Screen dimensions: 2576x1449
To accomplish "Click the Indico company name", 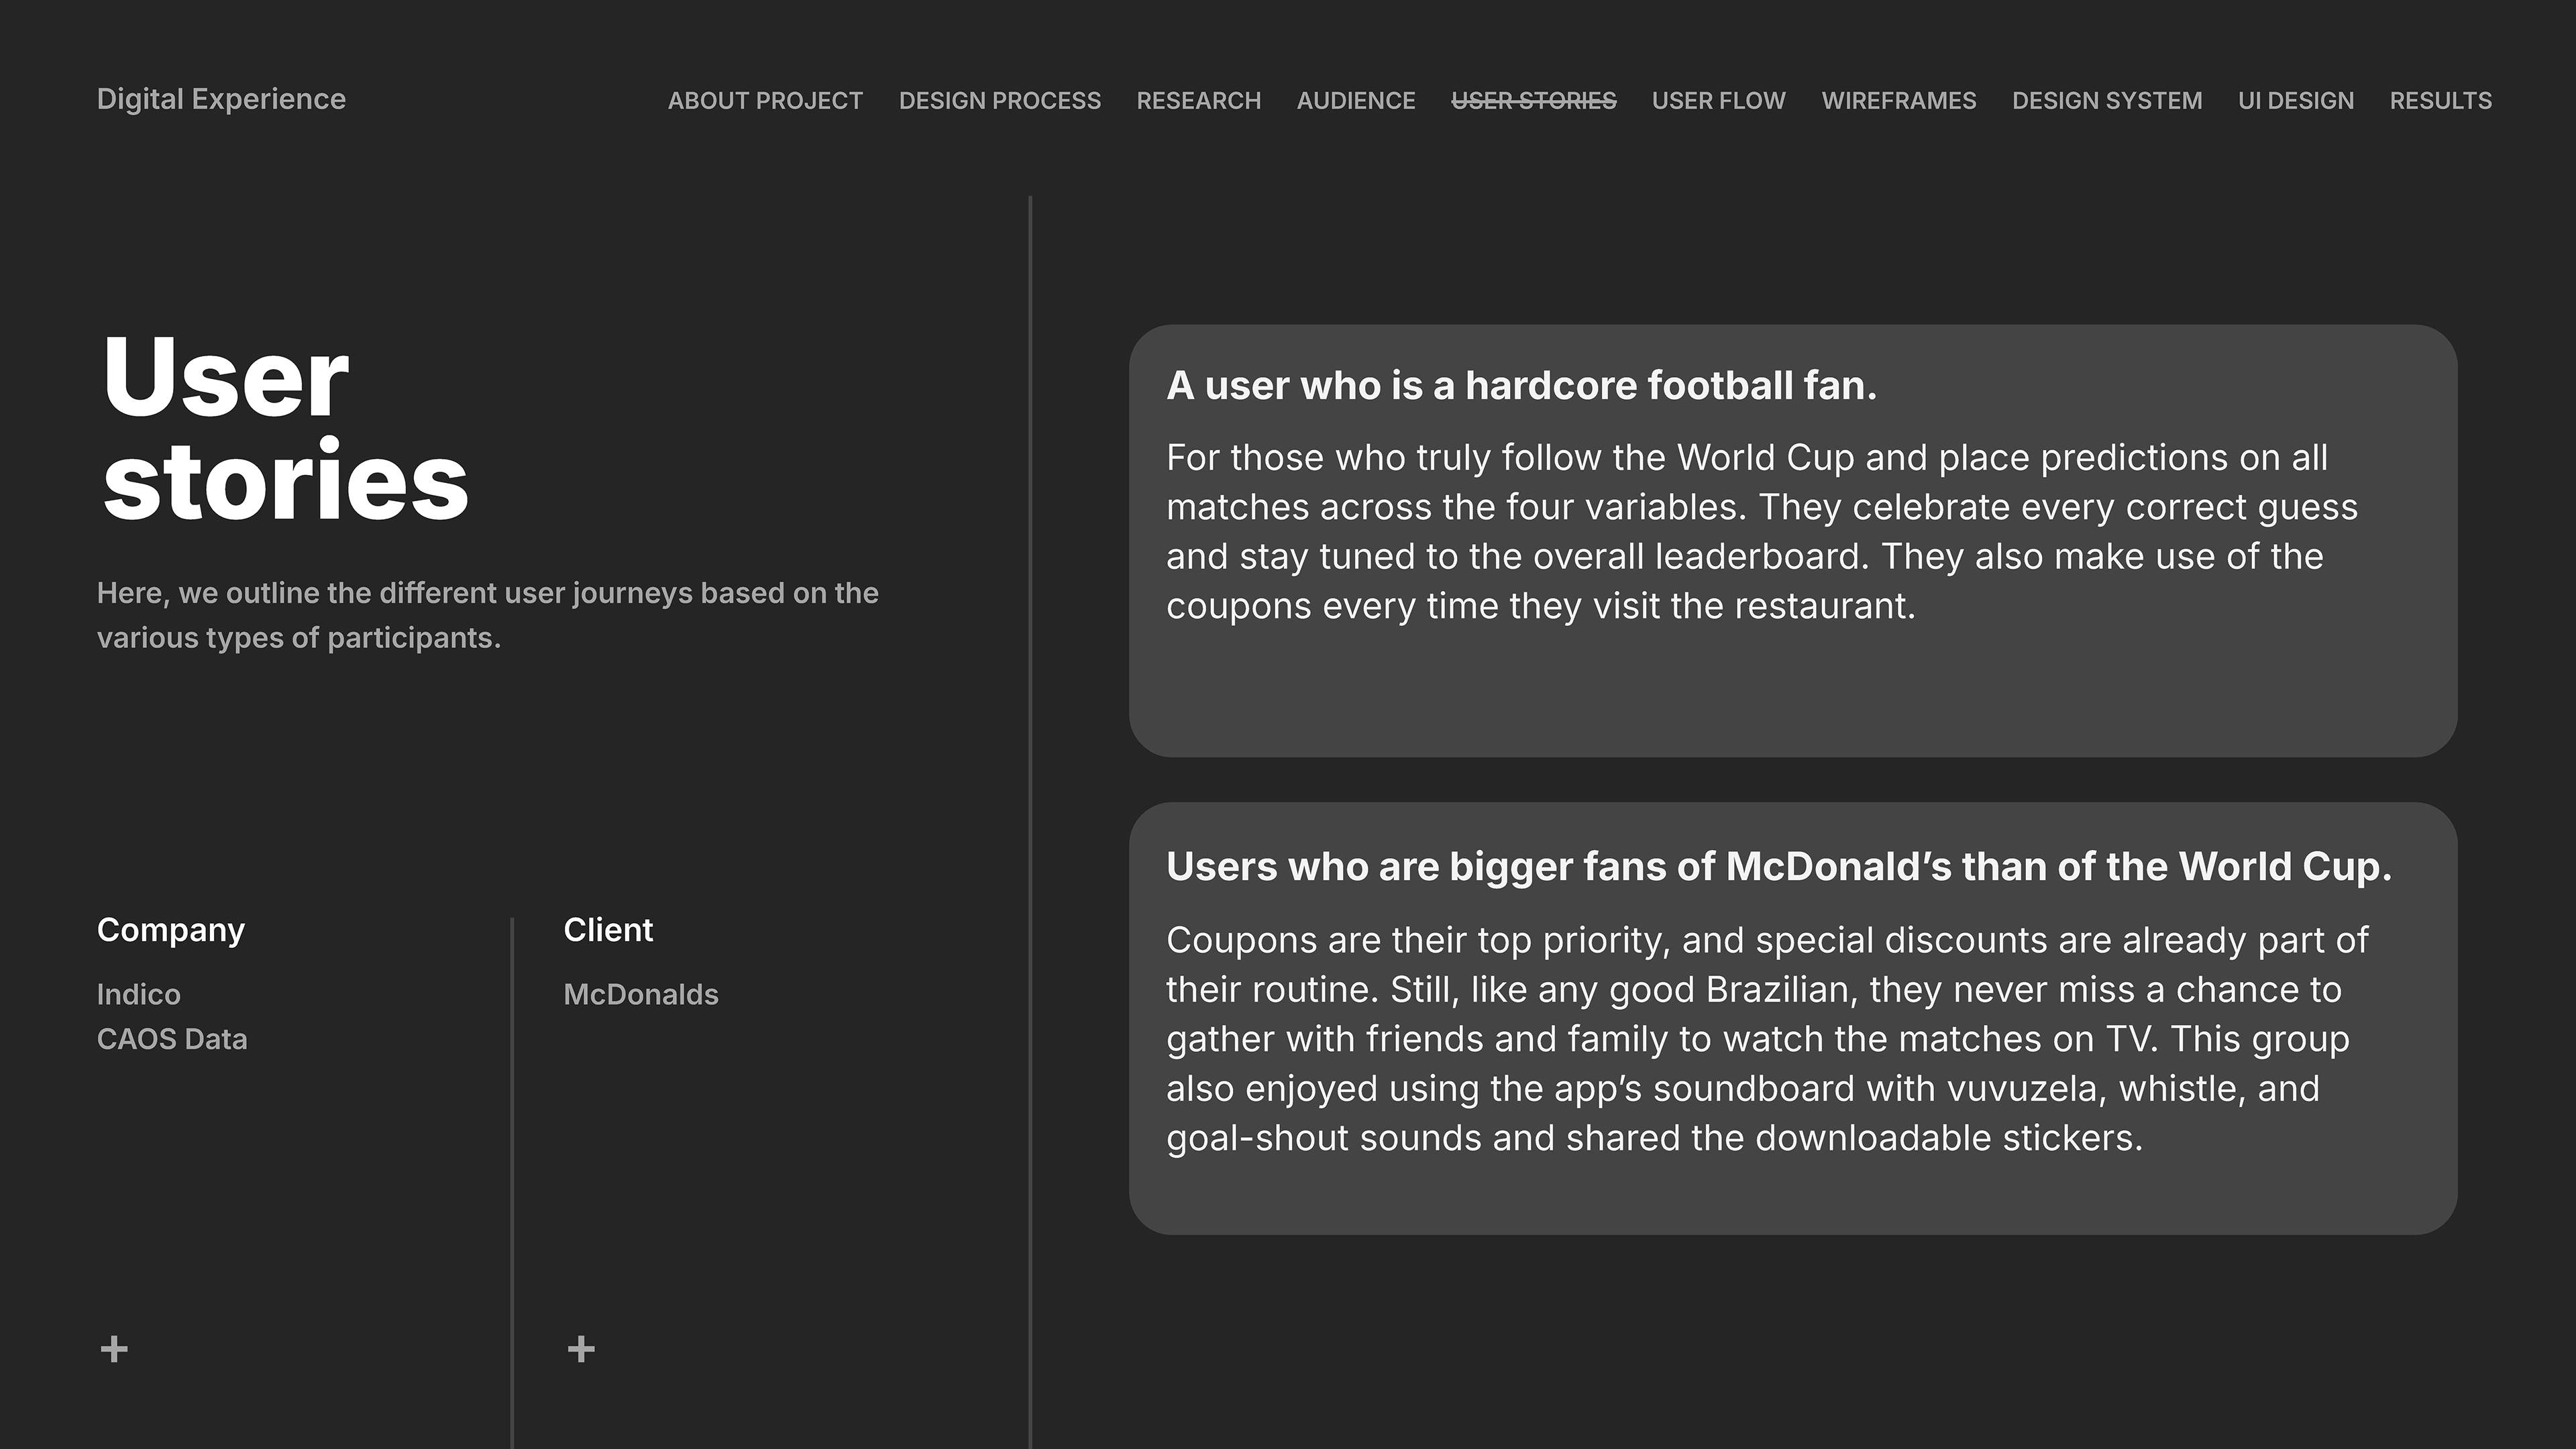I will 139,994.
